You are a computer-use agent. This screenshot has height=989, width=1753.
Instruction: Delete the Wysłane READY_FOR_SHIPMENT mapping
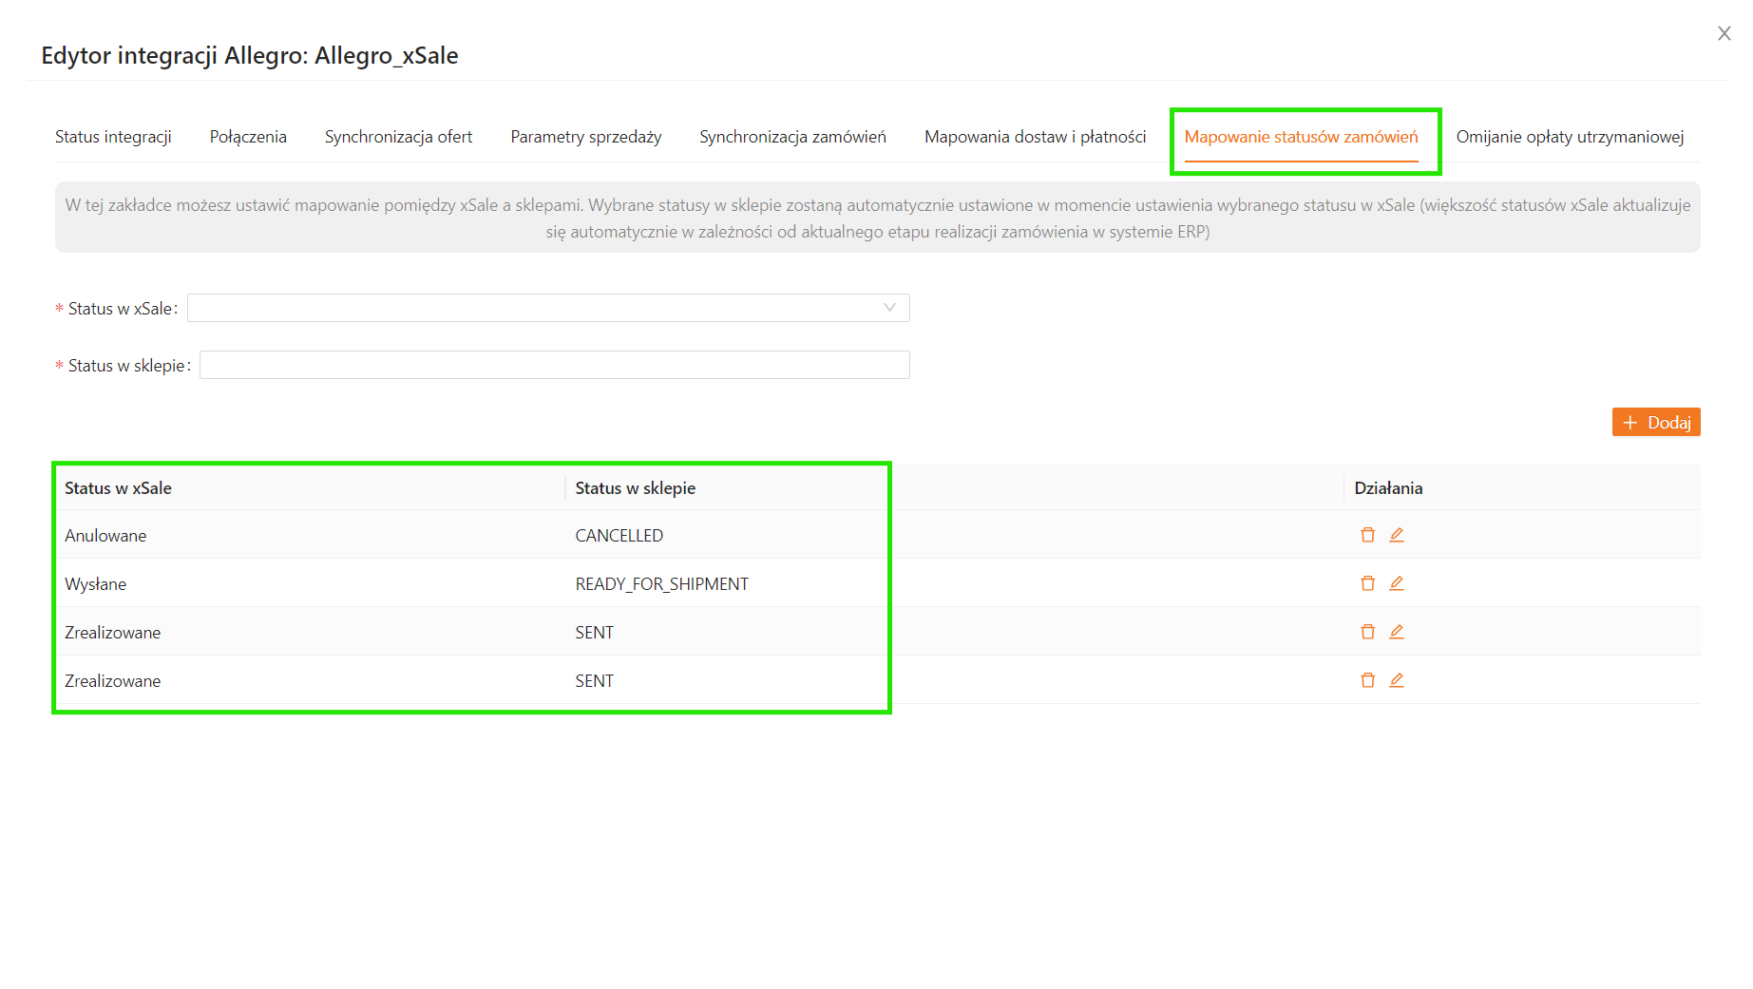[x=1367, y=583]
